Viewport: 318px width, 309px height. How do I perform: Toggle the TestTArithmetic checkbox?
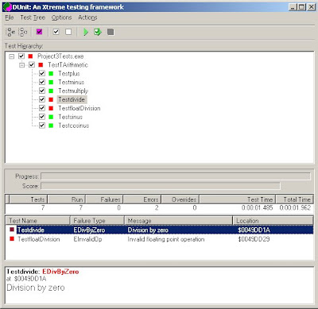click(32, 65)
